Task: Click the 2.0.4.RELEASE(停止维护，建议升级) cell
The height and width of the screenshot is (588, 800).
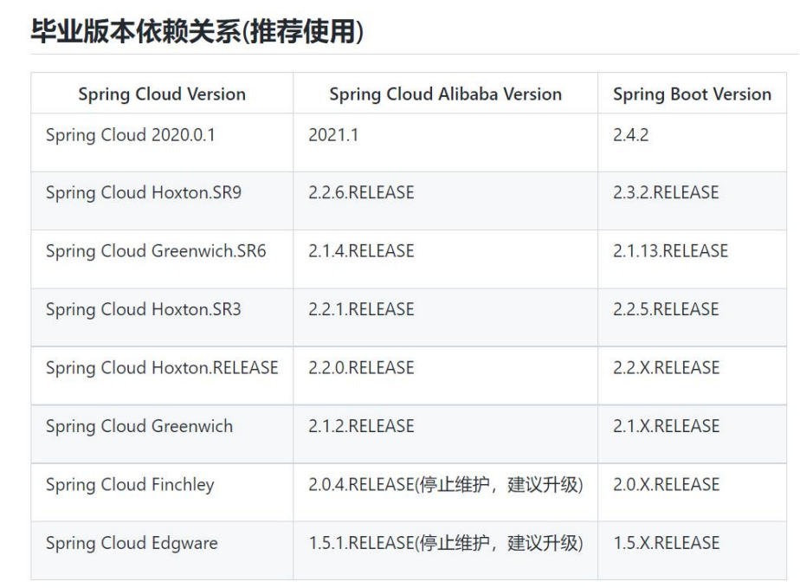Action: [x=445, y=485]
